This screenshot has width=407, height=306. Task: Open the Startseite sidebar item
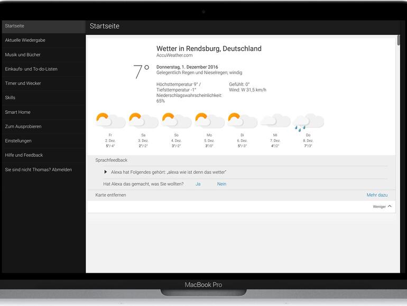pyautogui.click(x=43, y=26)
